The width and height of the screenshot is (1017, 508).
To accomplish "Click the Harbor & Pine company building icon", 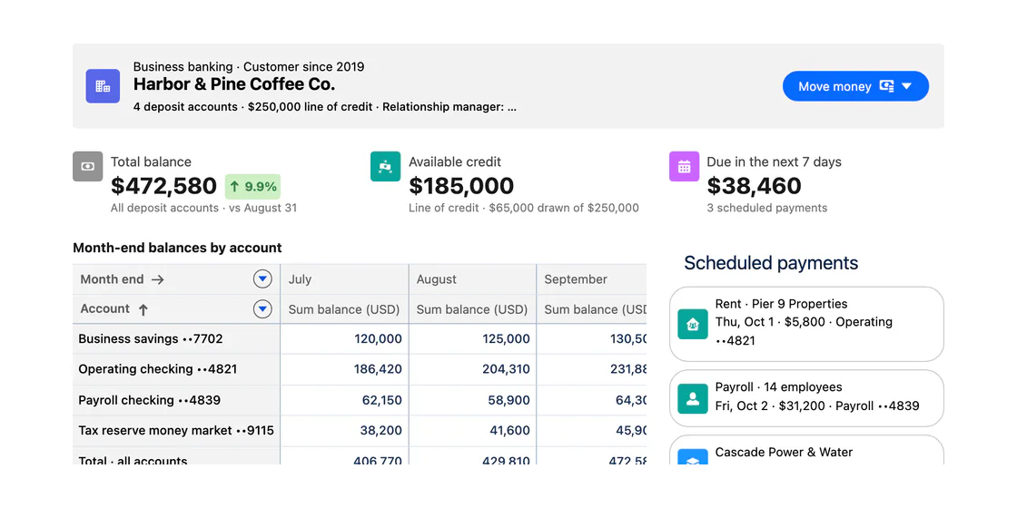I will click(x=103, y=86).
